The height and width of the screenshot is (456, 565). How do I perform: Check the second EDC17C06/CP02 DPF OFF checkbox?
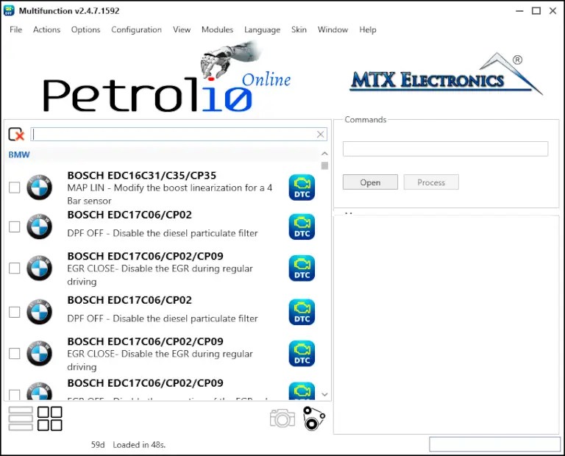click(15, 312)
